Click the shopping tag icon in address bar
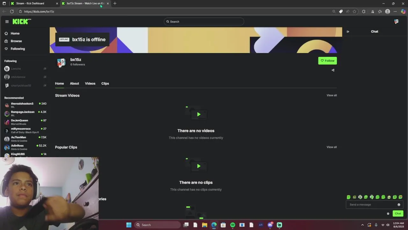This screenshot has height=230, width=408. click(341, 11)
